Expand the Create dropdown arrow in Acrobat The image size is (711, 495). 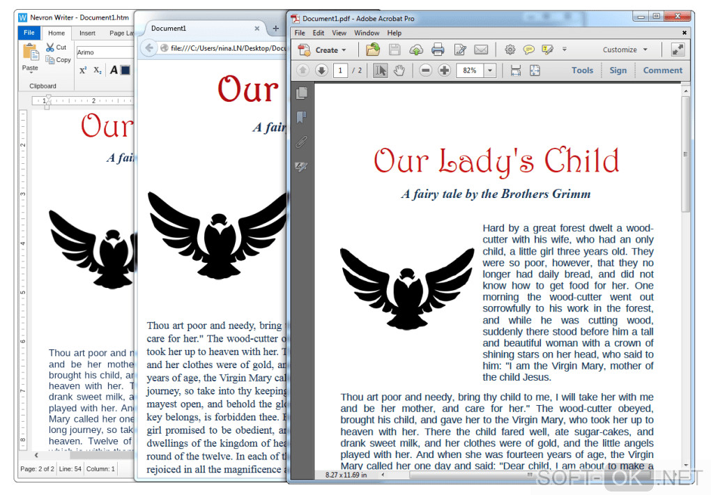click(x=344, y=50)
